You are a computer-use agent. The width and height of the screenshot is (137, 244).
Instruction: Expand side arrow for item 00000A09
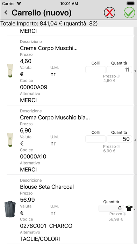click(135, 71)
